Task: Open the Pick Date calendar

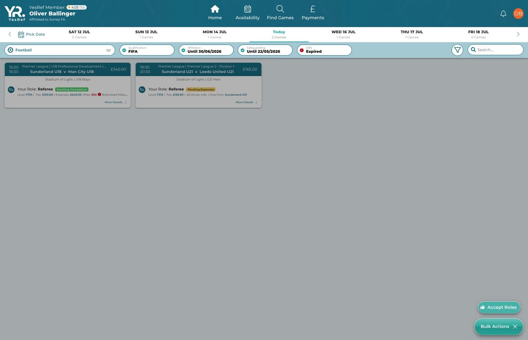Action: click(x=32, y=34)
